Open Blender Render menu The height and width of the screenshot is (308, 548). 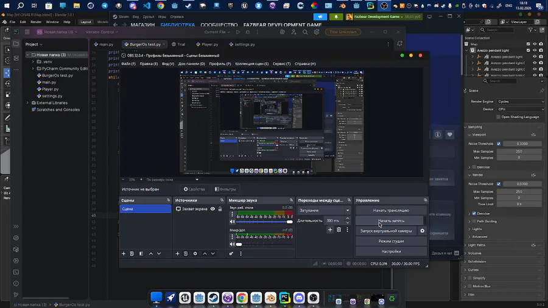[x=36, y=22]
